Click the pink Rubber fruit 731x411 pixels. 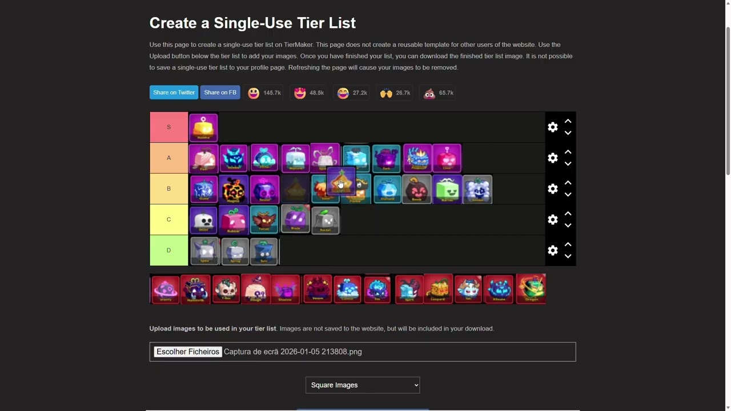tap(234, 220)
